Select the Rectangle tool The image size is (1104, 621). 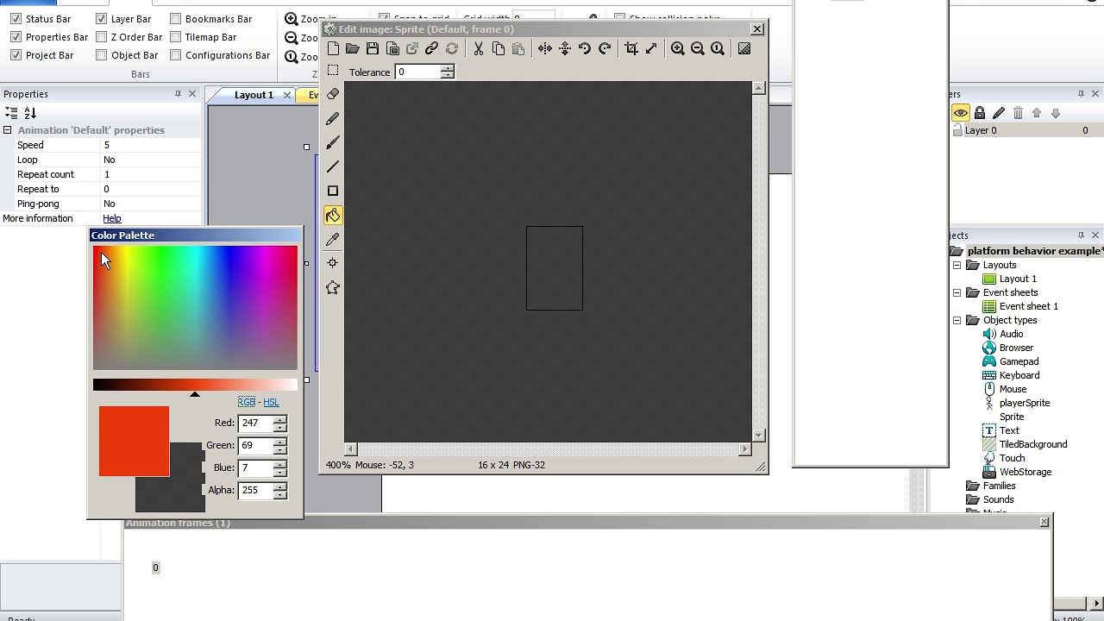point(333,191)
